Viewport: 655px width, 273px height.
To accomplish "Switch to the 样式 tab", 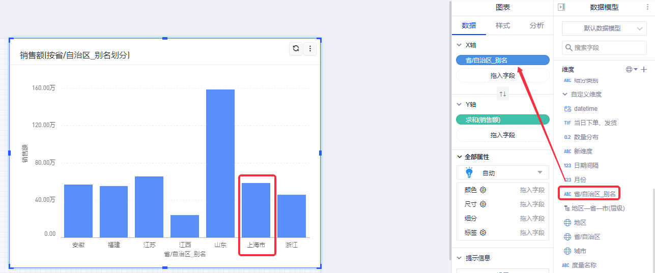I will [x=503, y=25].
